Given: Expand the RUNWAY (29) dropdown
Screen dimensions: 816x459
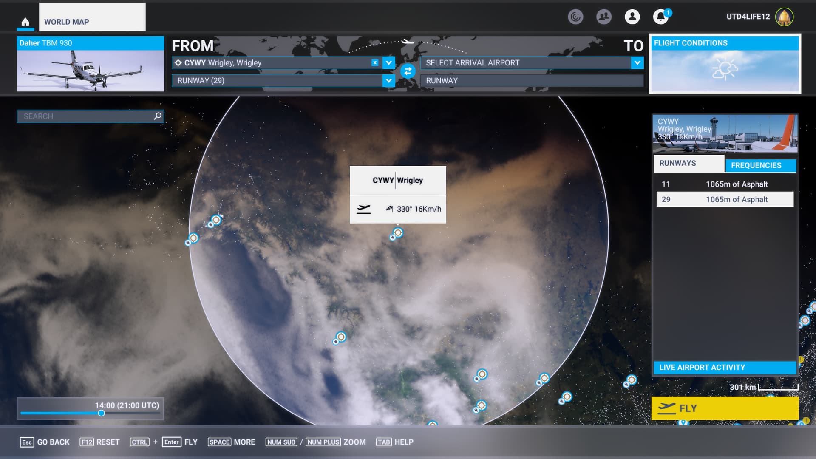Looking at the screenshot, I should coord(388,80).
